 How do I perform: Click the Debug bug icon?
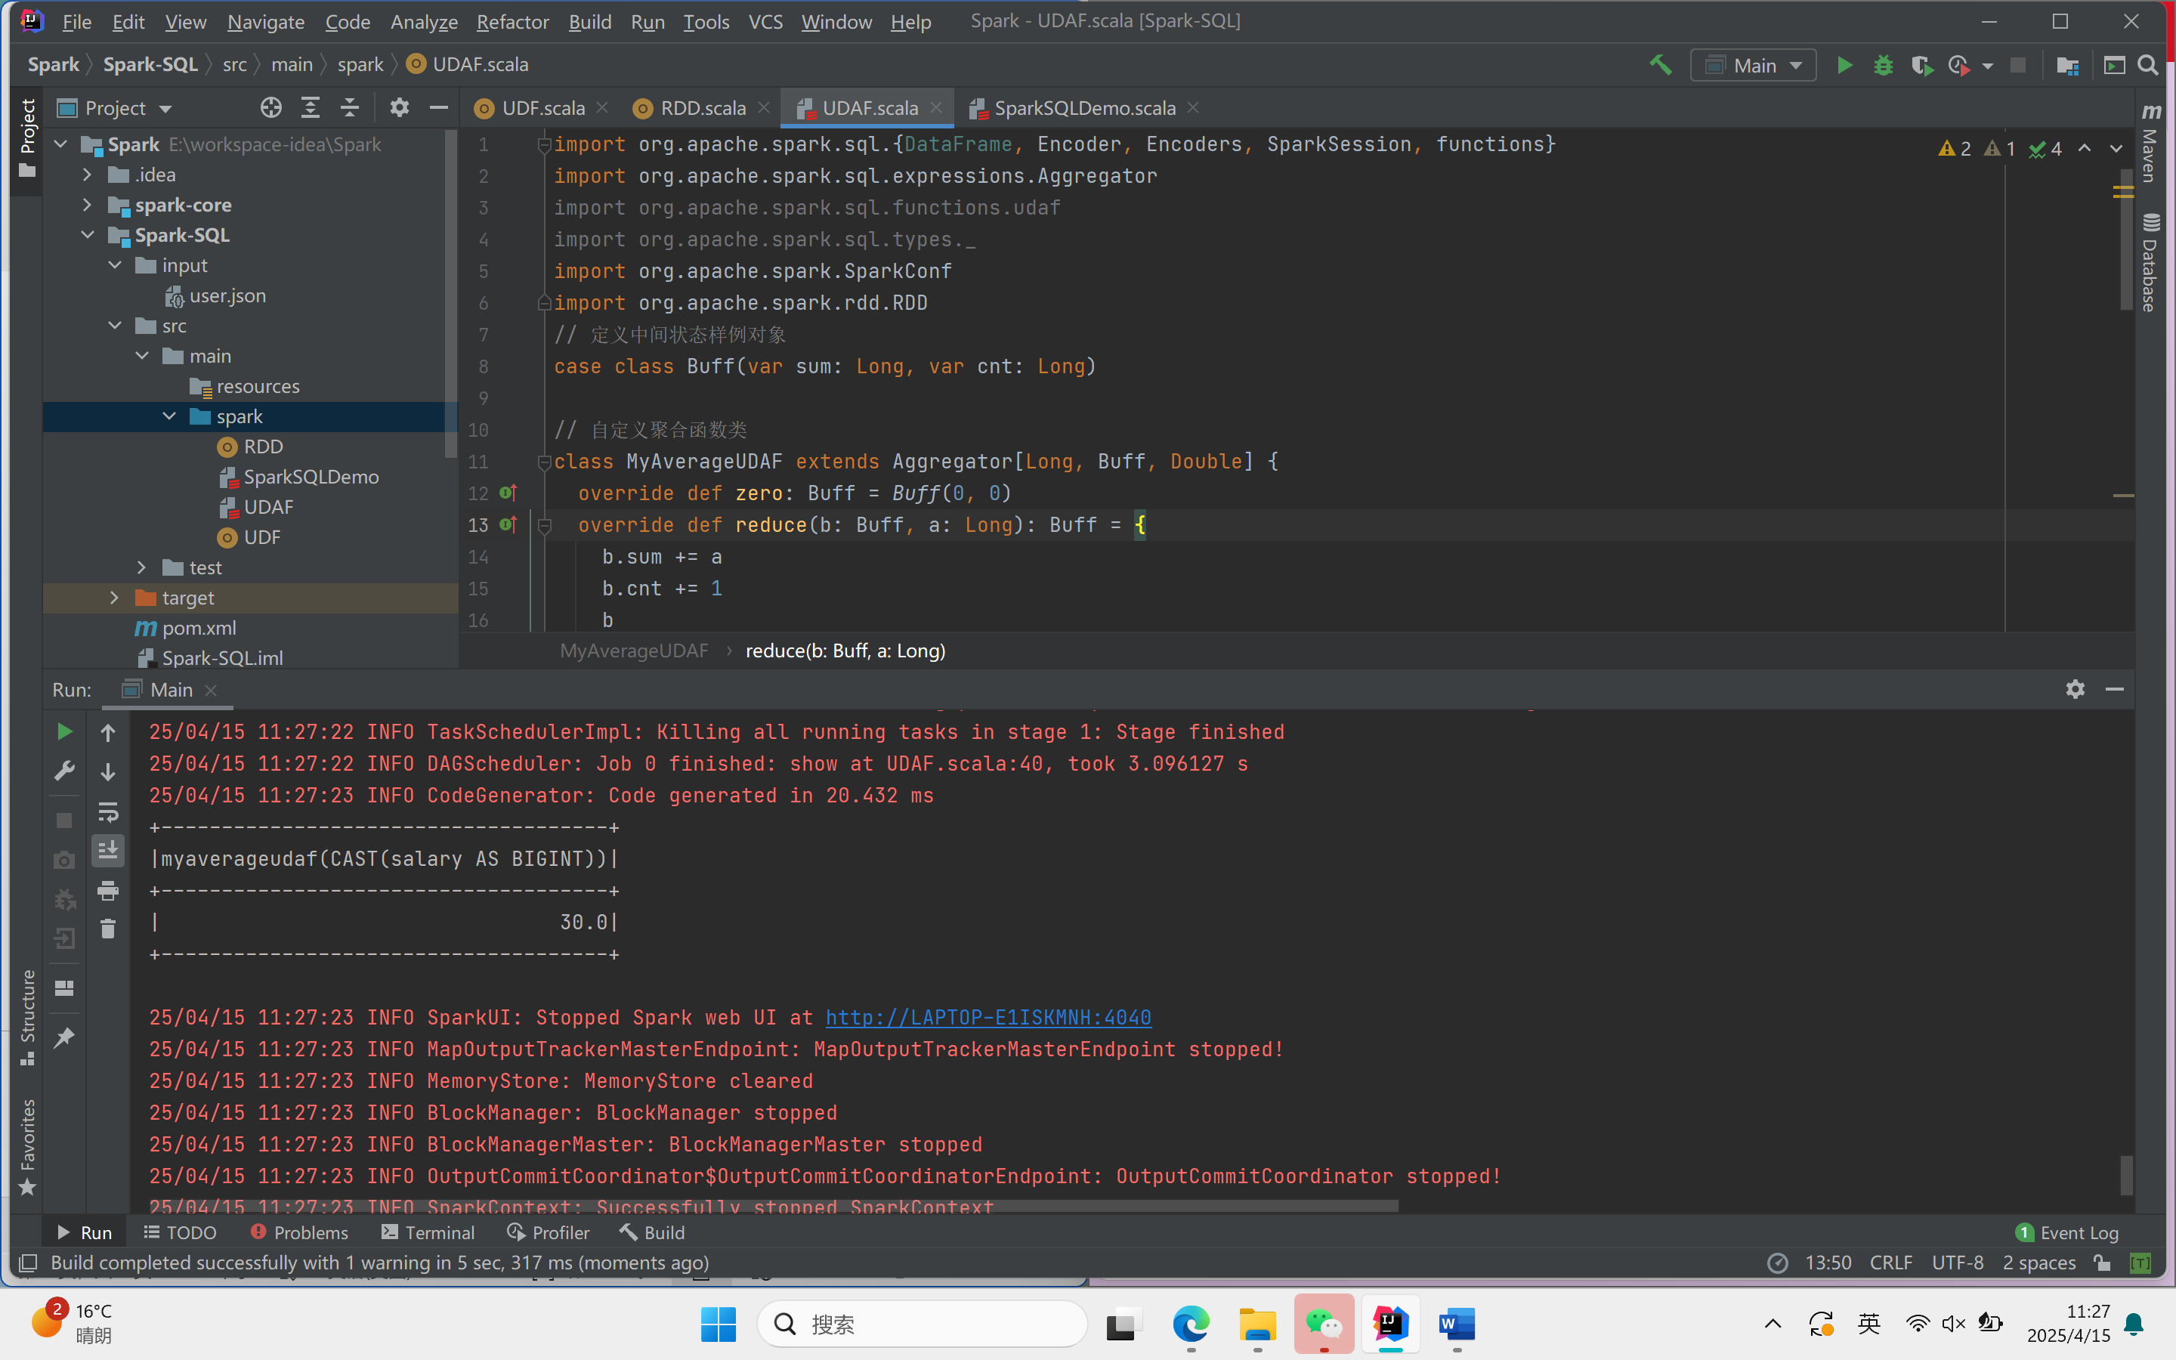1883,66
